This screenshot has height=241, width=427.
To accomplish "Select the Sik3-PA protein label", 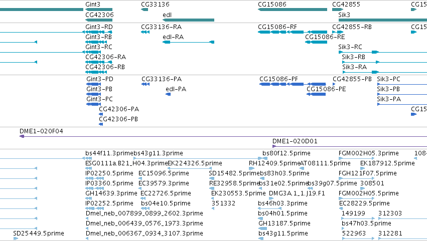I will point(389,99).
